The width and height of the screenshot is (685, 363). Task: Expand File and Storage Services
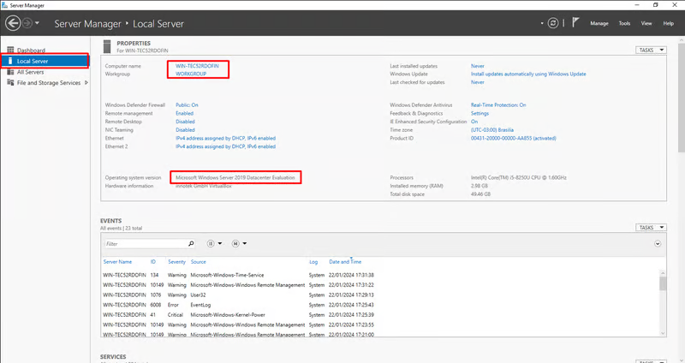click(86, 83)
